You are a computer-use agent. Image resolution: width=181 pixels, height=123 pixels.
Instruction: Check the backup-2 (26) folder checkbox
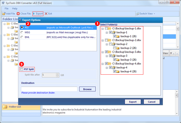click(x=114, y=48)
